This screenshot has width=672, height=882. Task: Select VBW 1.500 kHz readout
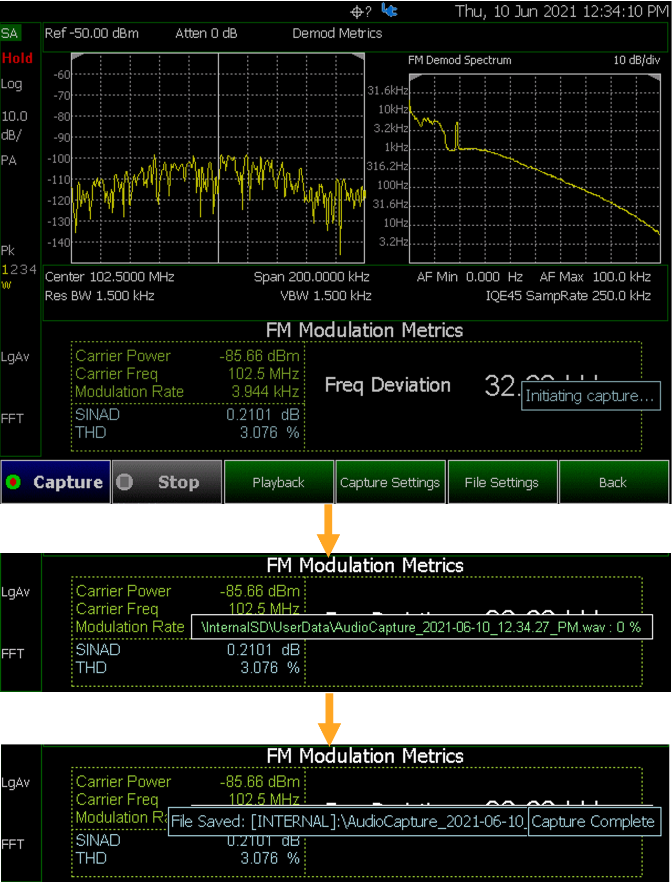[326, 296]
